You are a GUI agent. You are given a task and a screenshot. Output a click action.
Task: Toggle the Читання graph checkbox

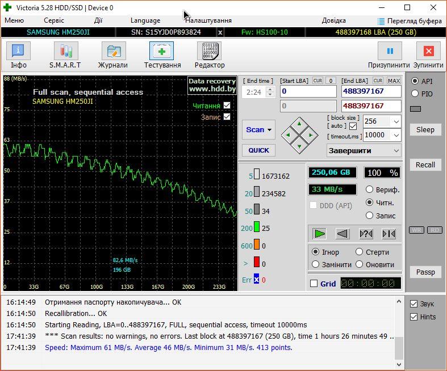[x=227, y=106]
